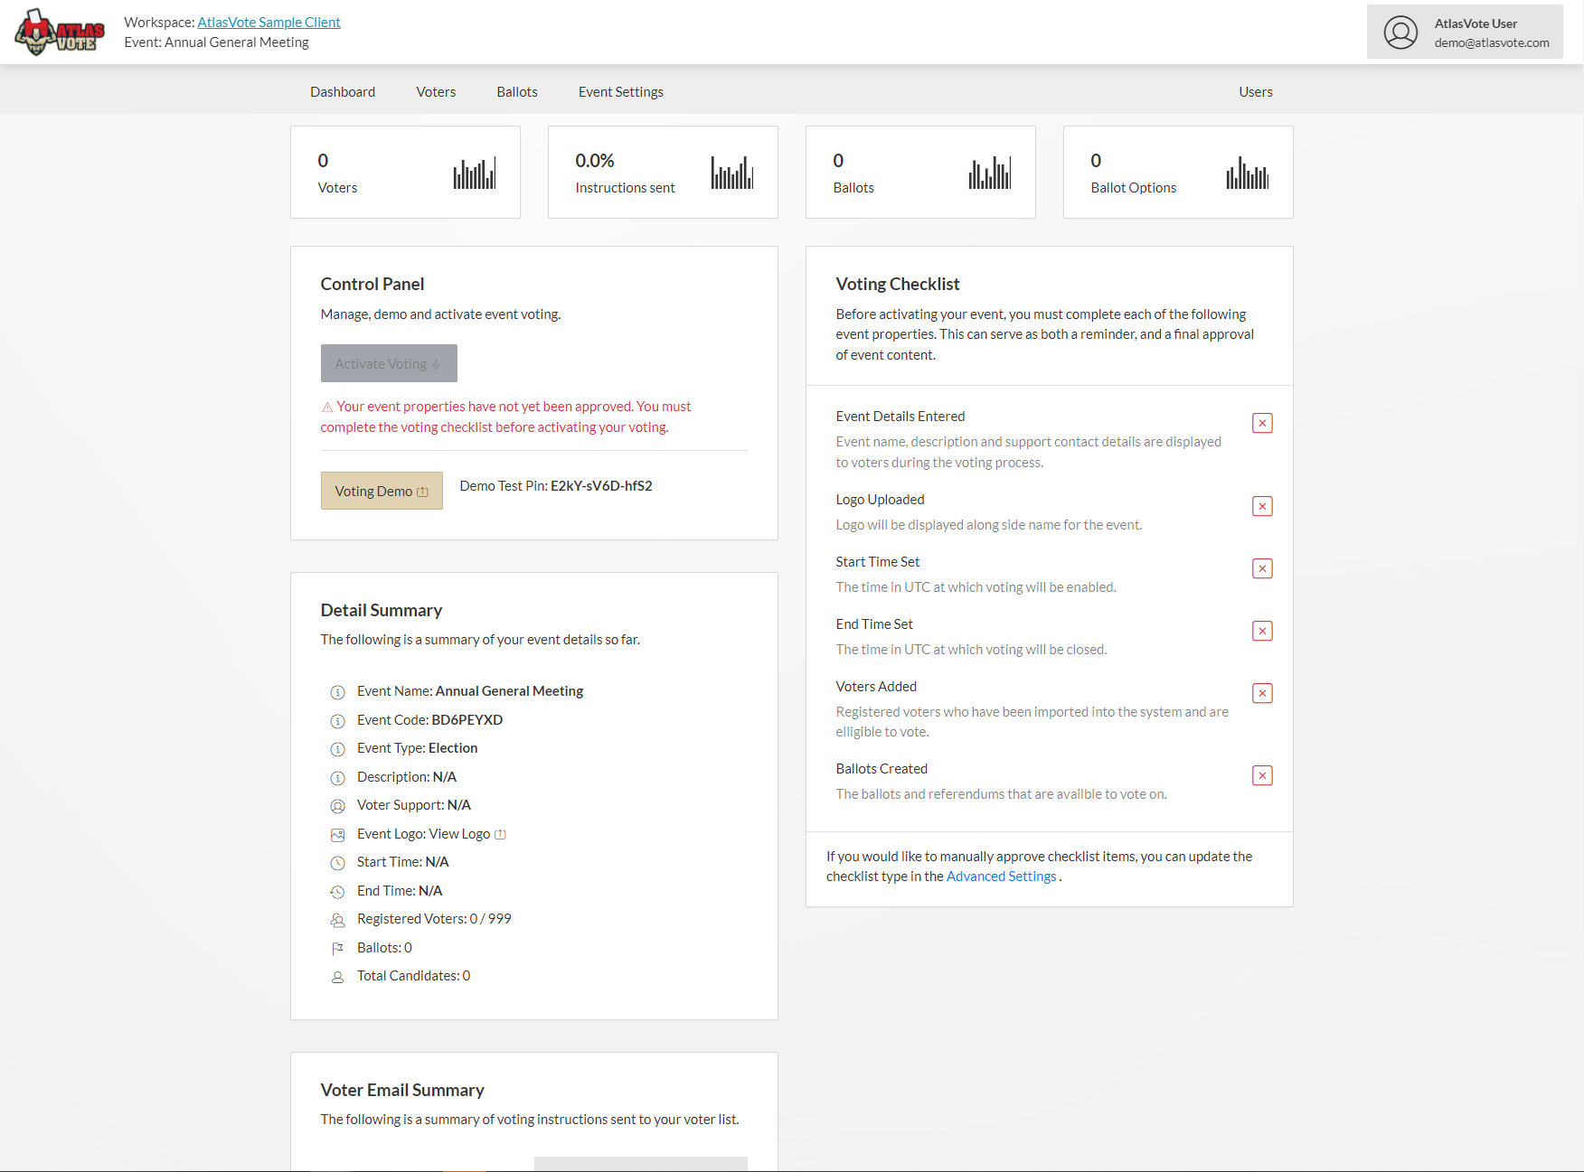Toggle the Event Details Entered checkbox
1584x1172 pixels.
[x=1262, y=423]
